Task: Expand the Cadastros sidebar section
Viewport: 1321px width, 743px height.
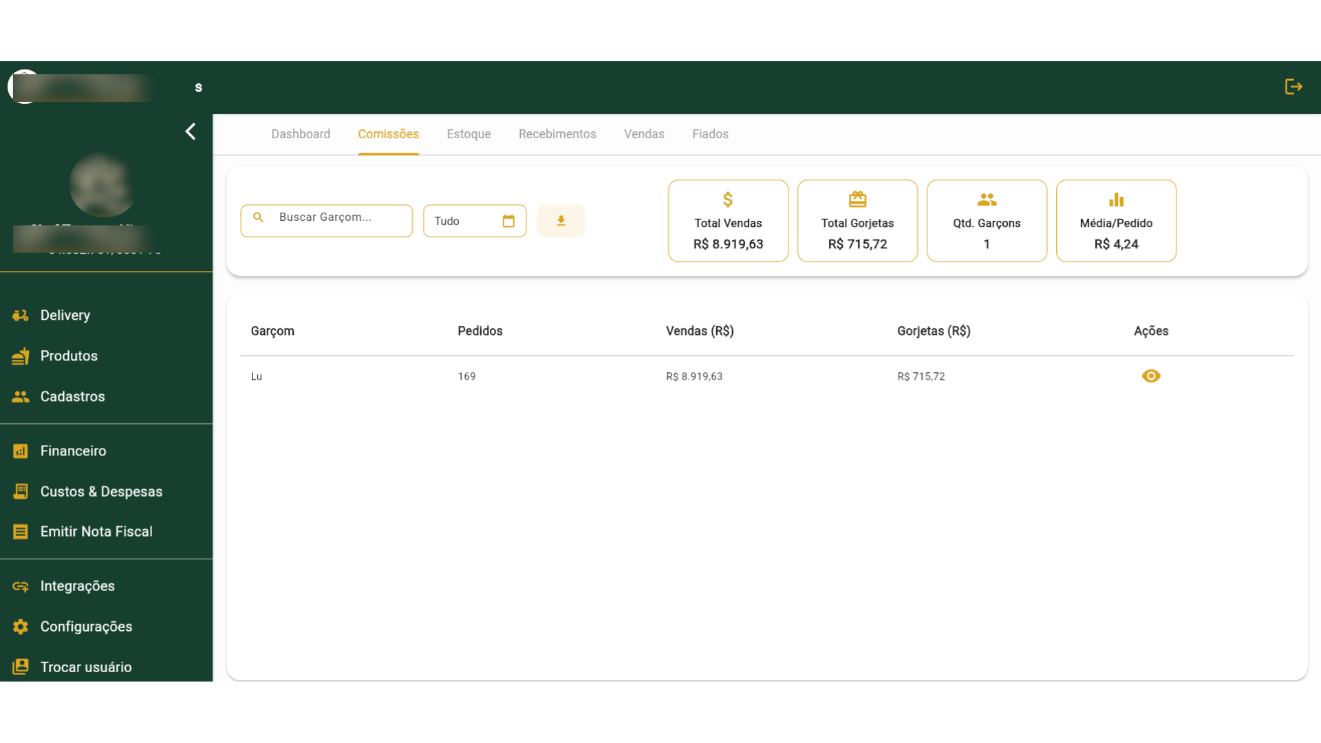Action: click(x=72, y=396)
